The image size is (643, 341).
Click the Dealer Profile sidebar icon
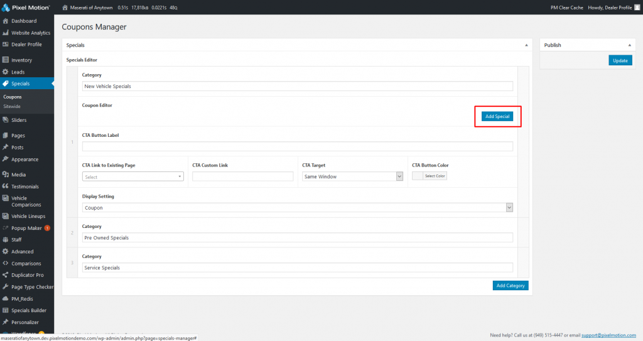(5, 45)
